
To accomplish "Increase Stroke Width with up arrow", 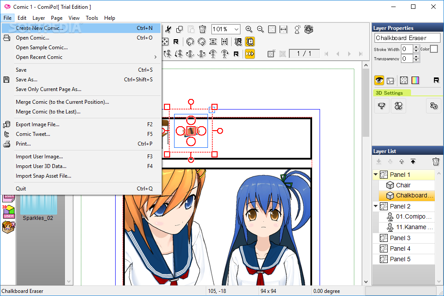I will (416, 47).
